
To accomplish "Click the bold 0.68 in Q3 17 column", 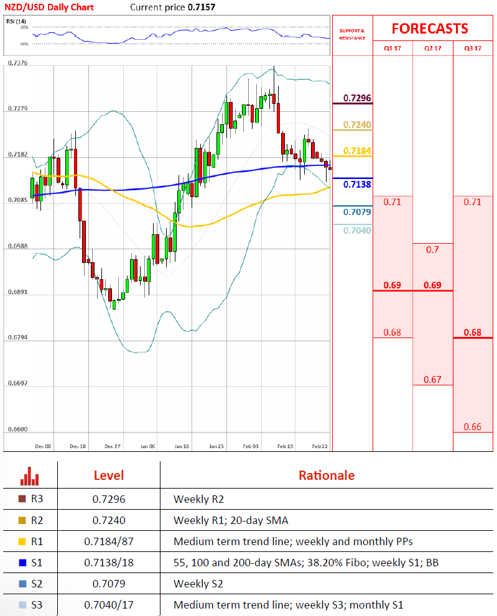I will coord(472,333).
